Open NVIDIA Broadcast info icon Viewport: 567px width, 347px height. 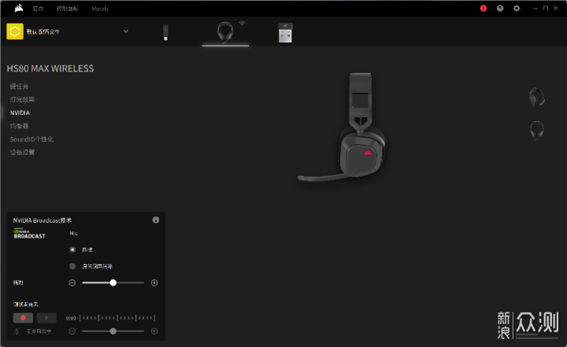pyautogui.click(x=156, y=220)
